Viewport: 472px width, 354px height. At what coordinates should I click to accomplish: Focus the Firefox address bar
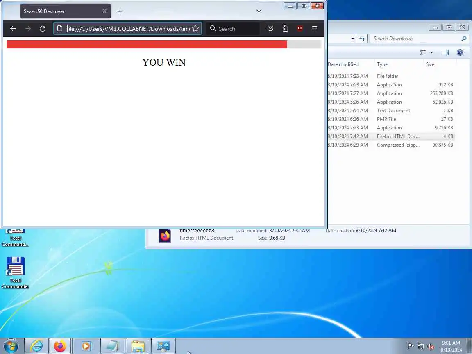[128, 29]
